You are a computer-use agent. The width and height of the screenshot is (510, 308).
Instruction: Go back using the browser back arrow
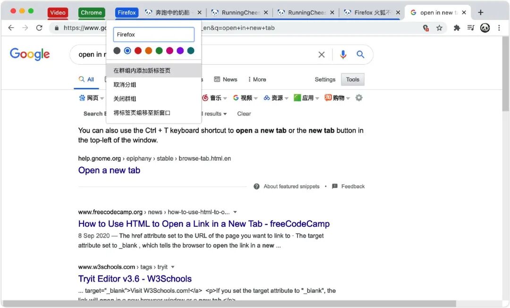(x=11, y=28)
